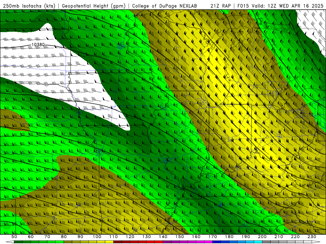Click the 170 value on the color scale
This screenshot has width=326, height=244.
213,237
